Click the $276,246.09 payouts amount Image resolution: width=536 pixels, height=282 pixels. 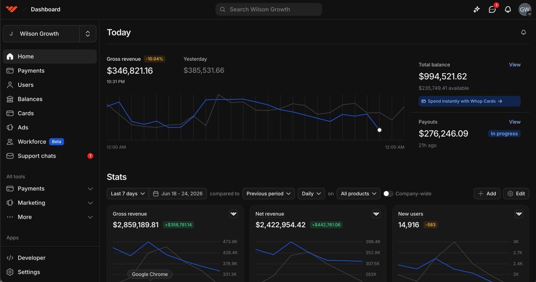444,133
